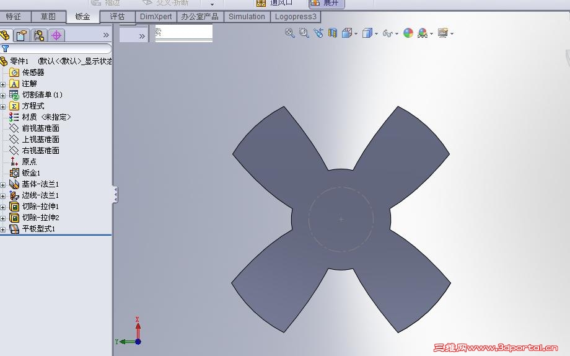Switch to the 钣金 tab
Viewport: 570px width, 356px height.
[82, 17]
